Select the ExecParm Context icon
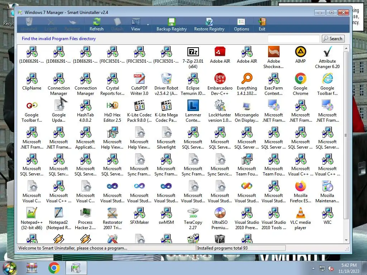Image resolution: width=367 pixels, height=275 pixels. tap(273, 84)
